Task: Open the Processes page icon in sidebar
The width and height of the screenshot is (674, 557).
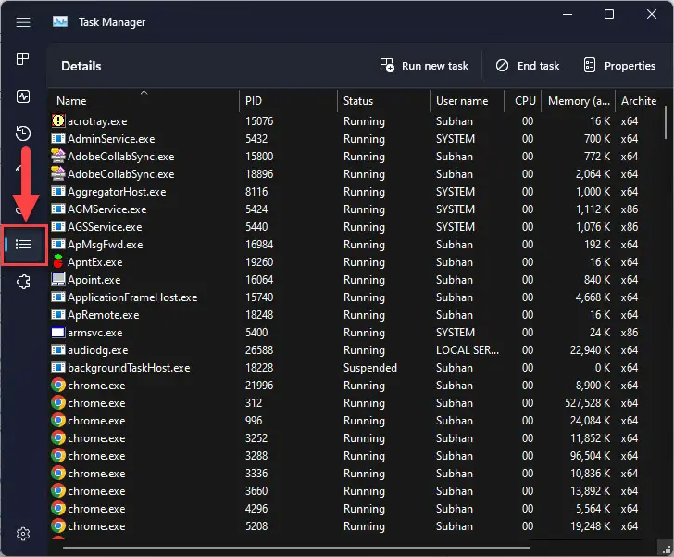Action: point(23,58)
